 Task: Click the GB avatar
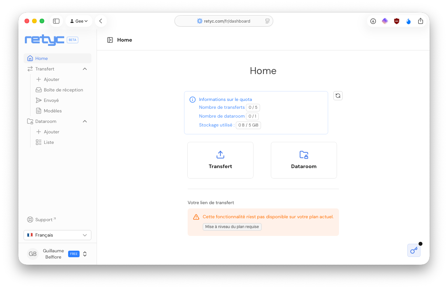33,254
